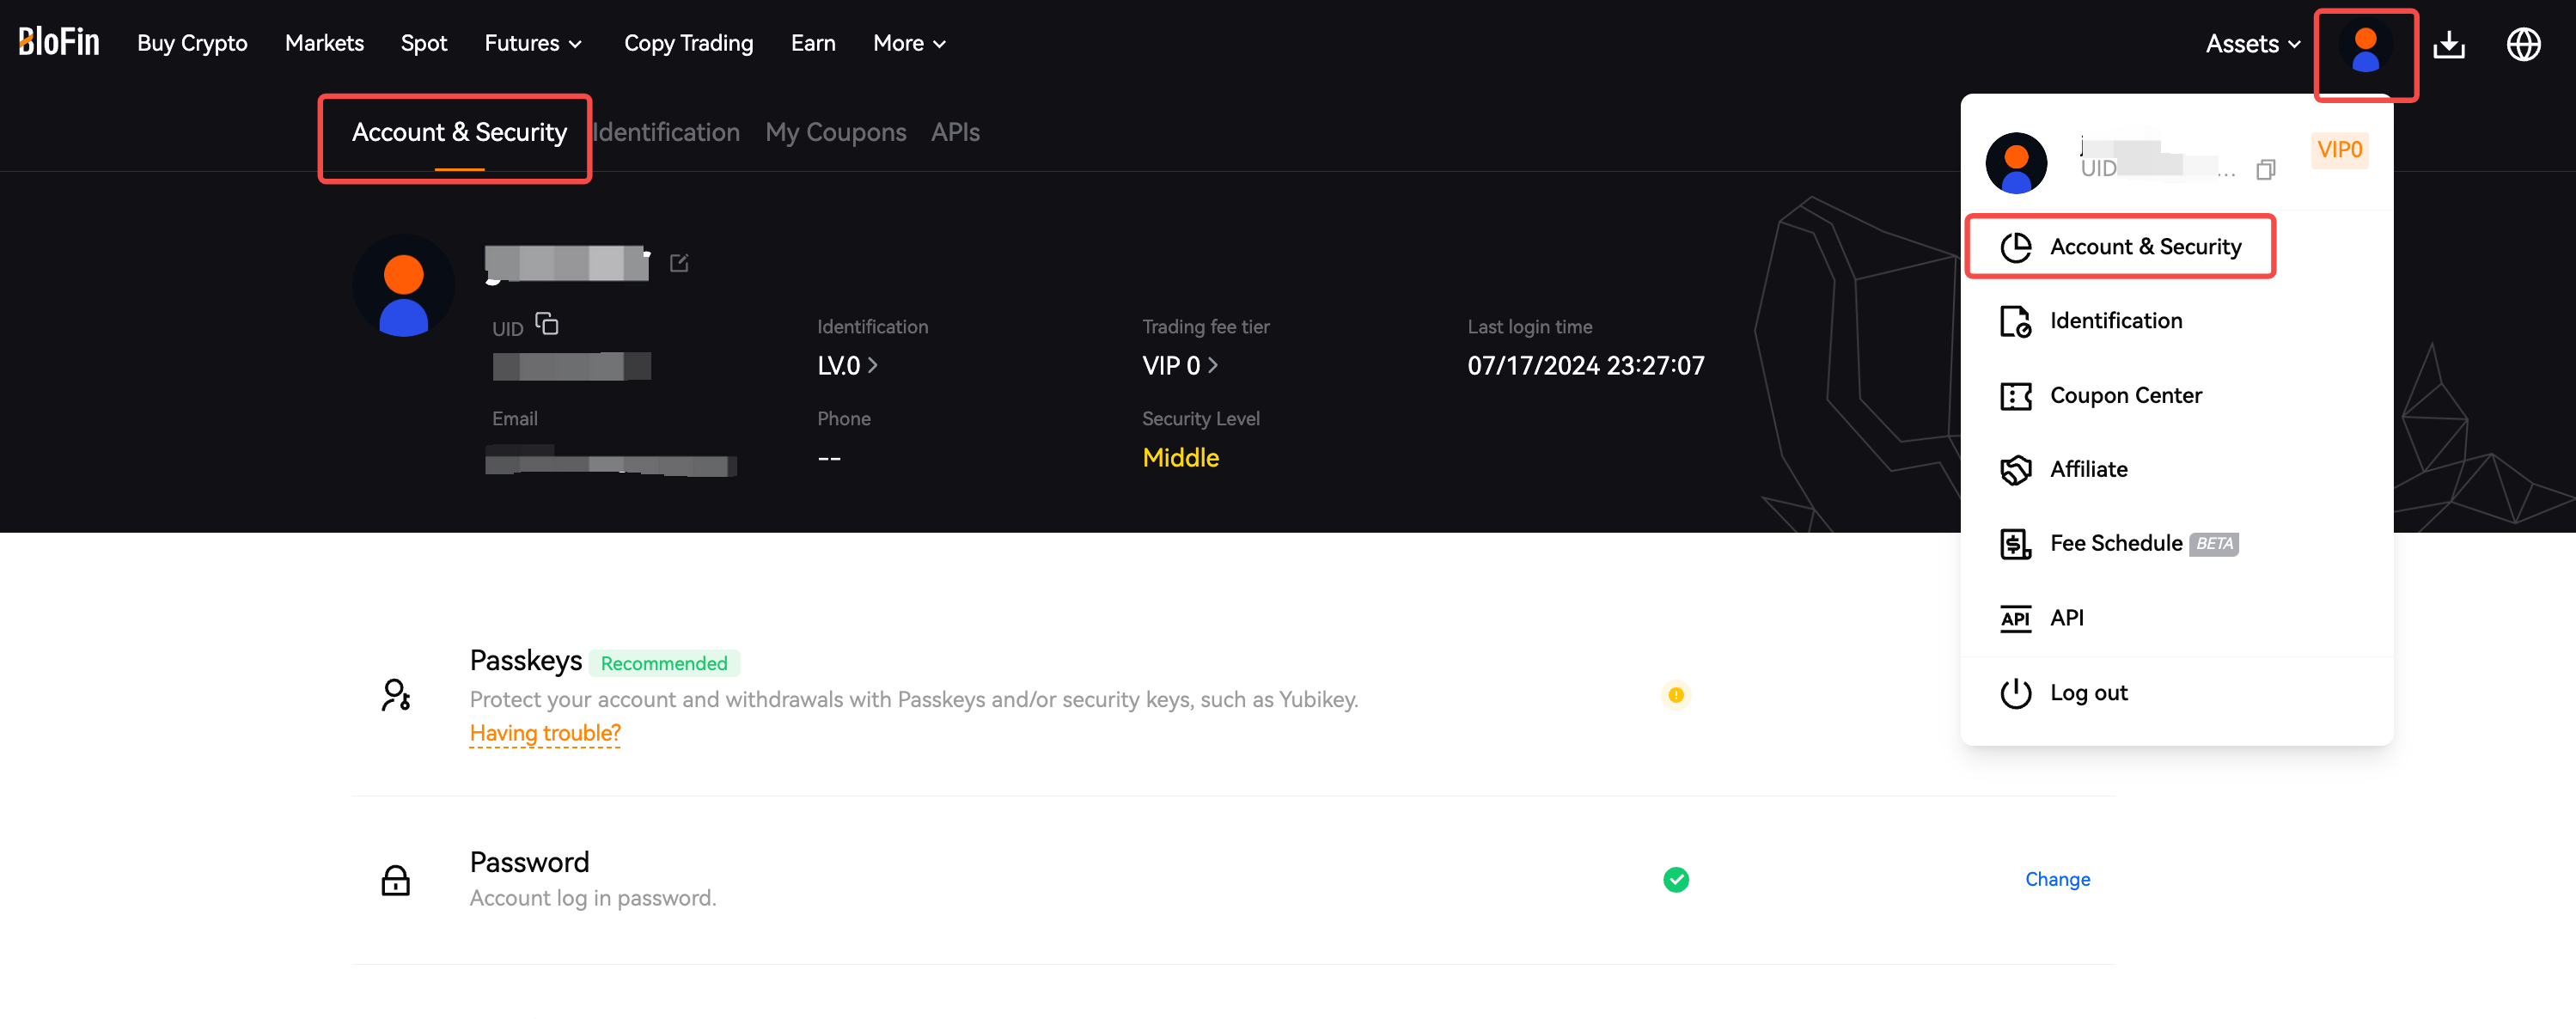Open Spot trading
The height and width of the screenshot is (1019, 2576).
click(424, 43)
